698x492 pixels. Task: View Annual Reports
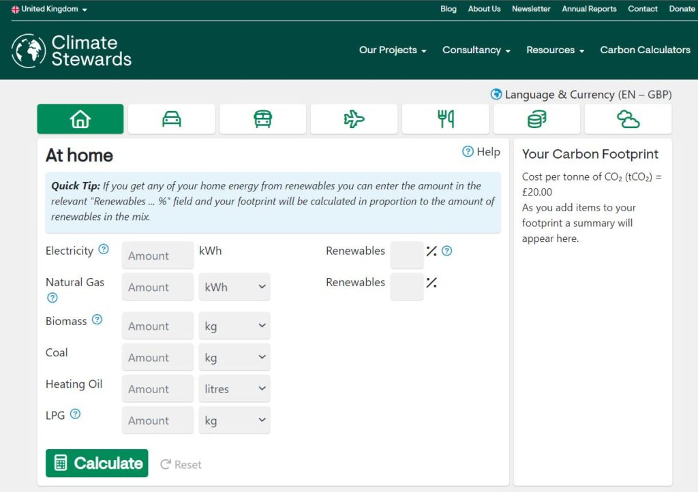click(x=589, y=9)
